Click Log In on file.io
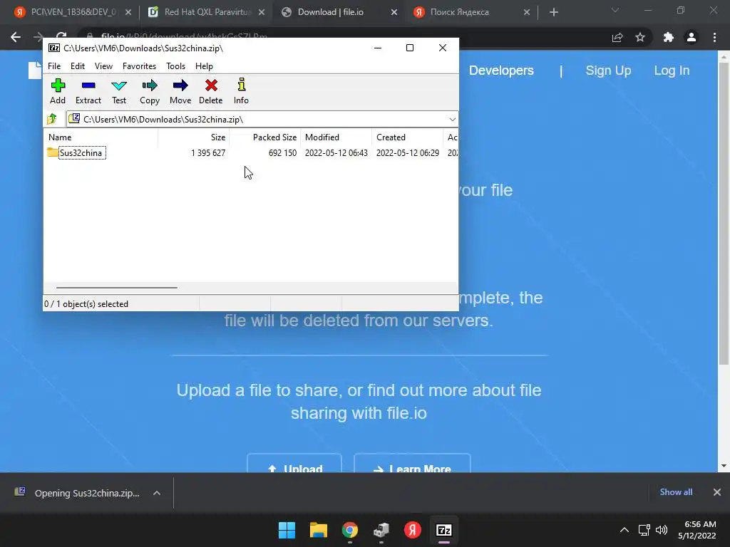Viewport: 730px width, 547px height. pos(672,71)
